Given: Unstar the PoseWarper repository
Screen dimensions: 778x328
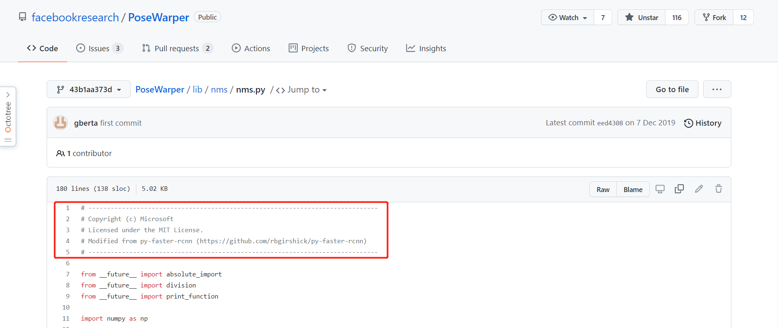Looking at the screenshot, I should [x=642, y=18].
